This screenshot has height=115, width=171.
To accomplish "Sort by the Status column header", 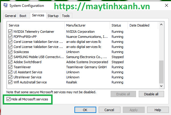I will [x=119, y=25].
